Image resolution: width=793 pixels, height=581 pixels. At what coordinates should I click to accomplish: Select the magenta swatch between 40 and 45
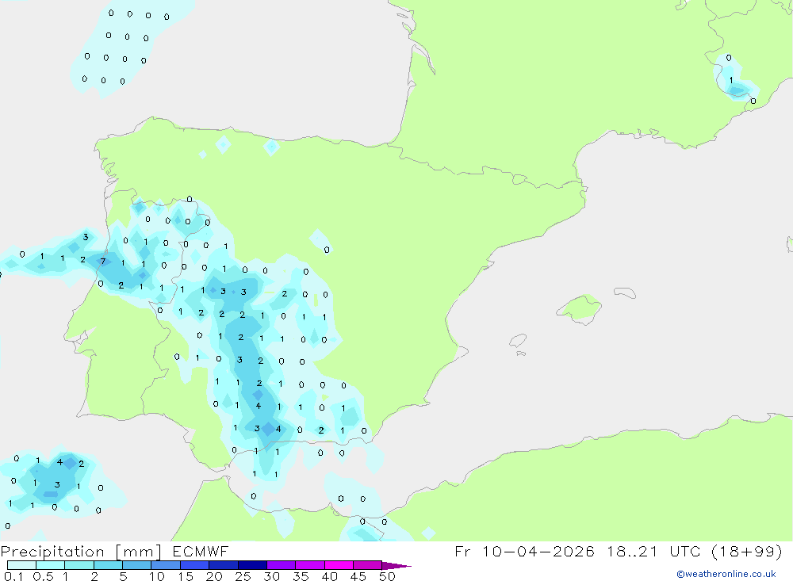coord(339,565)
